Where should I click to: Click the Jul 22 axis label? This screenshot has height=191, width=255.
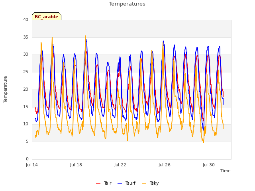(120, 165)
